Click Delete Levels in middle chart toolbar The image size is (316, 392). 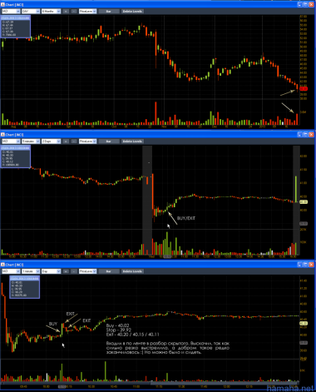(x=132, y=141)
